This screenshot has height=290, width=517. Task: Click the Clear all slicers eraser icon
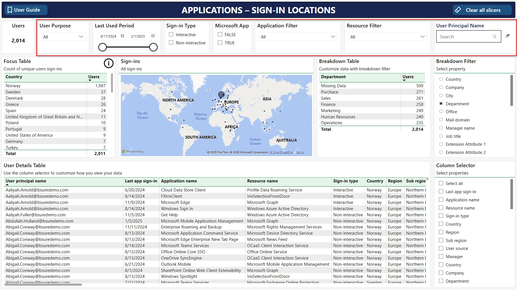458,10
